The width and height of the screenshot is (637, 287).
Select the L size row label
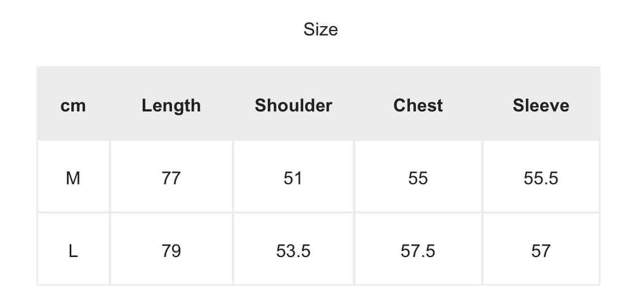(73, 250)
